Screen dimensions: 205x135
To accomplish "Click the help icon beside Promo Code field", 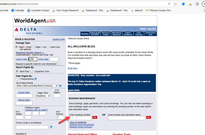I will tap(51, 127).
